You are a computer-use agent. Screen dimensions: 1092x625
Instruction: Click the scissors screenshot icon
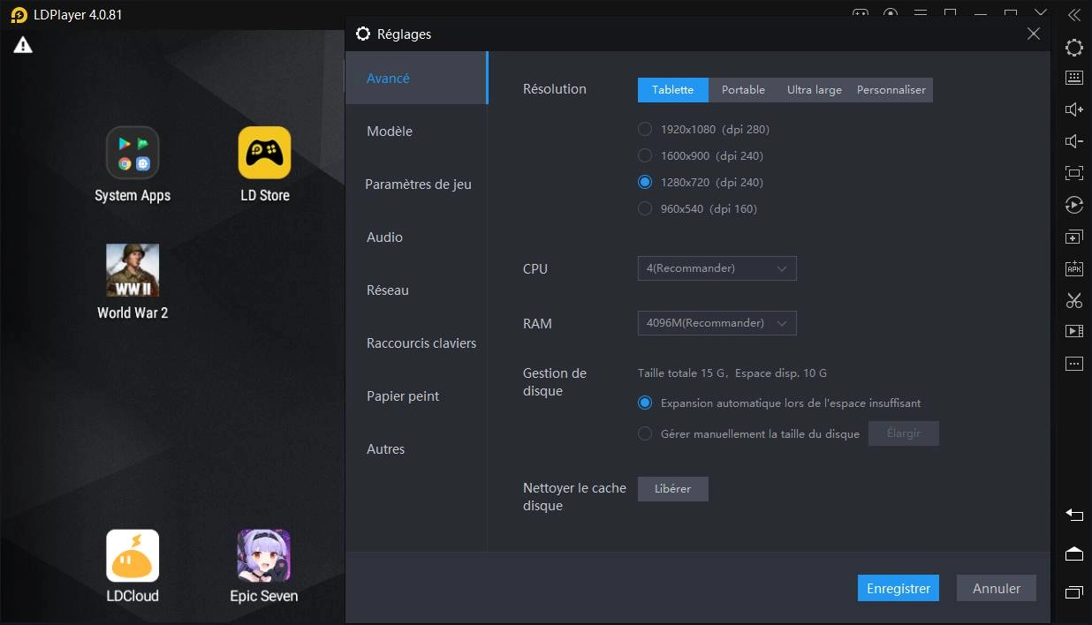pyautogui.click(x=1074, y=300)
